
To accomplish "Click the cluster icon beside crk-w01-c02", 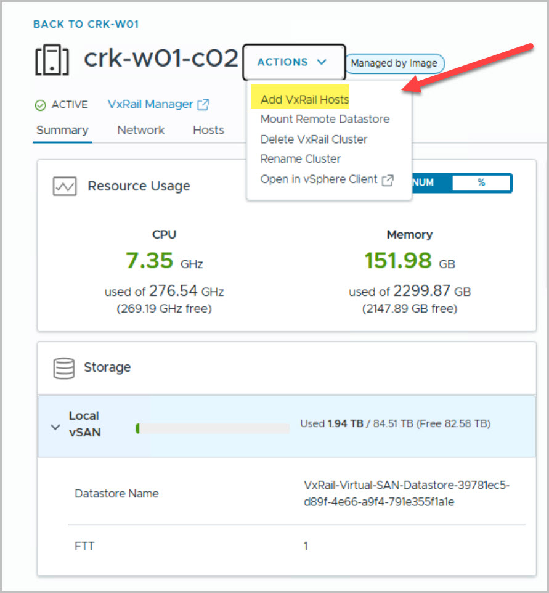I will 52,61.
